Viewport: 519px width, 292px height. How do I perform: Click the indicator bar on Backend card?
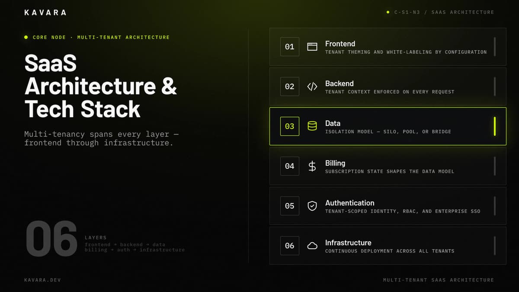point(495,87)
